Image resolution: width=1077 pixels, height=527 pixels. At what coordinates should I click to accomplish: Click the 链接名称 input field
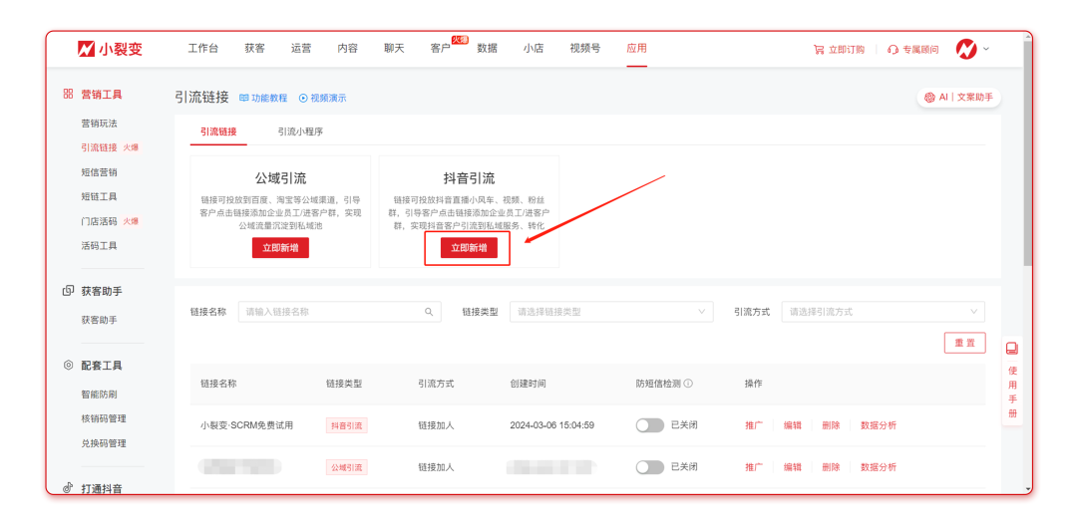329,312
